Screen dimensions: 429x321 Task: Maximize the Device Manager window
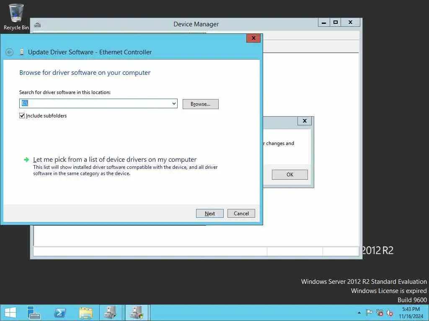tap(336, 23)
